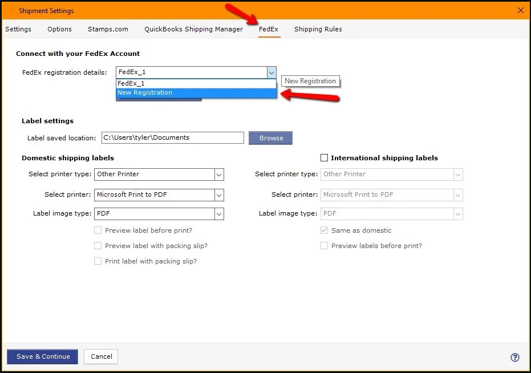Click the Label saved location path field
Screen dimensions: 531x373
click(172, 138)
